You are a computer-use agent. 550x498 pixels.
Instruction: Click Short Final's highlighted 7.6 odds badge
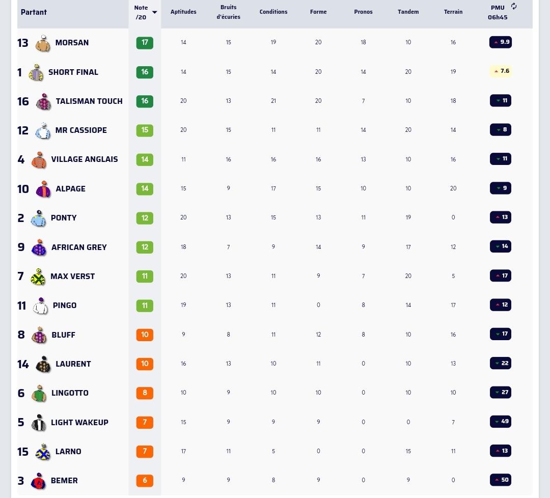(x=501, y=71)
